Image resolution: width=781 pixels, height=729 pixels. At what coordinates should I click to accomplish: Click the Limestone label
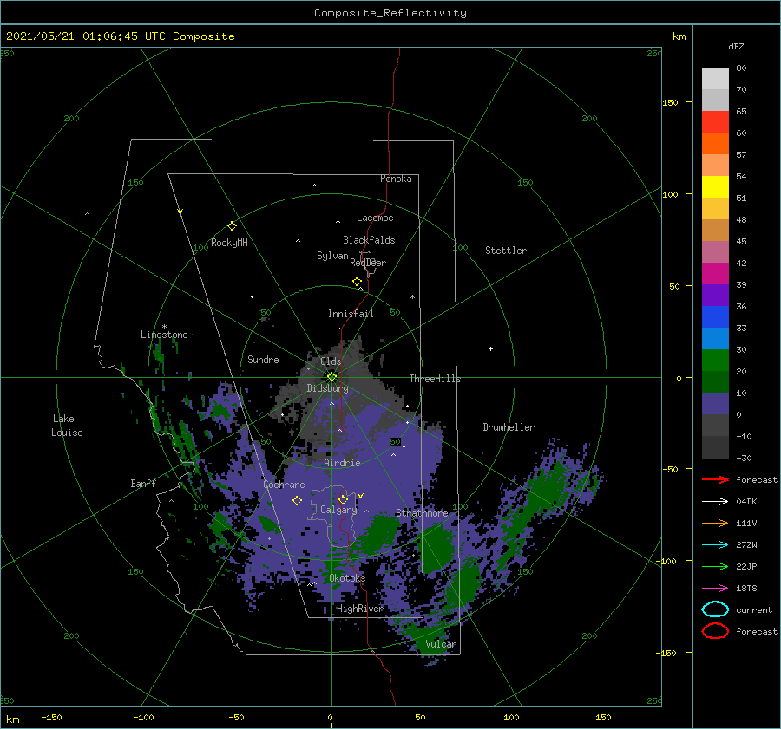(x=164, y=335)
